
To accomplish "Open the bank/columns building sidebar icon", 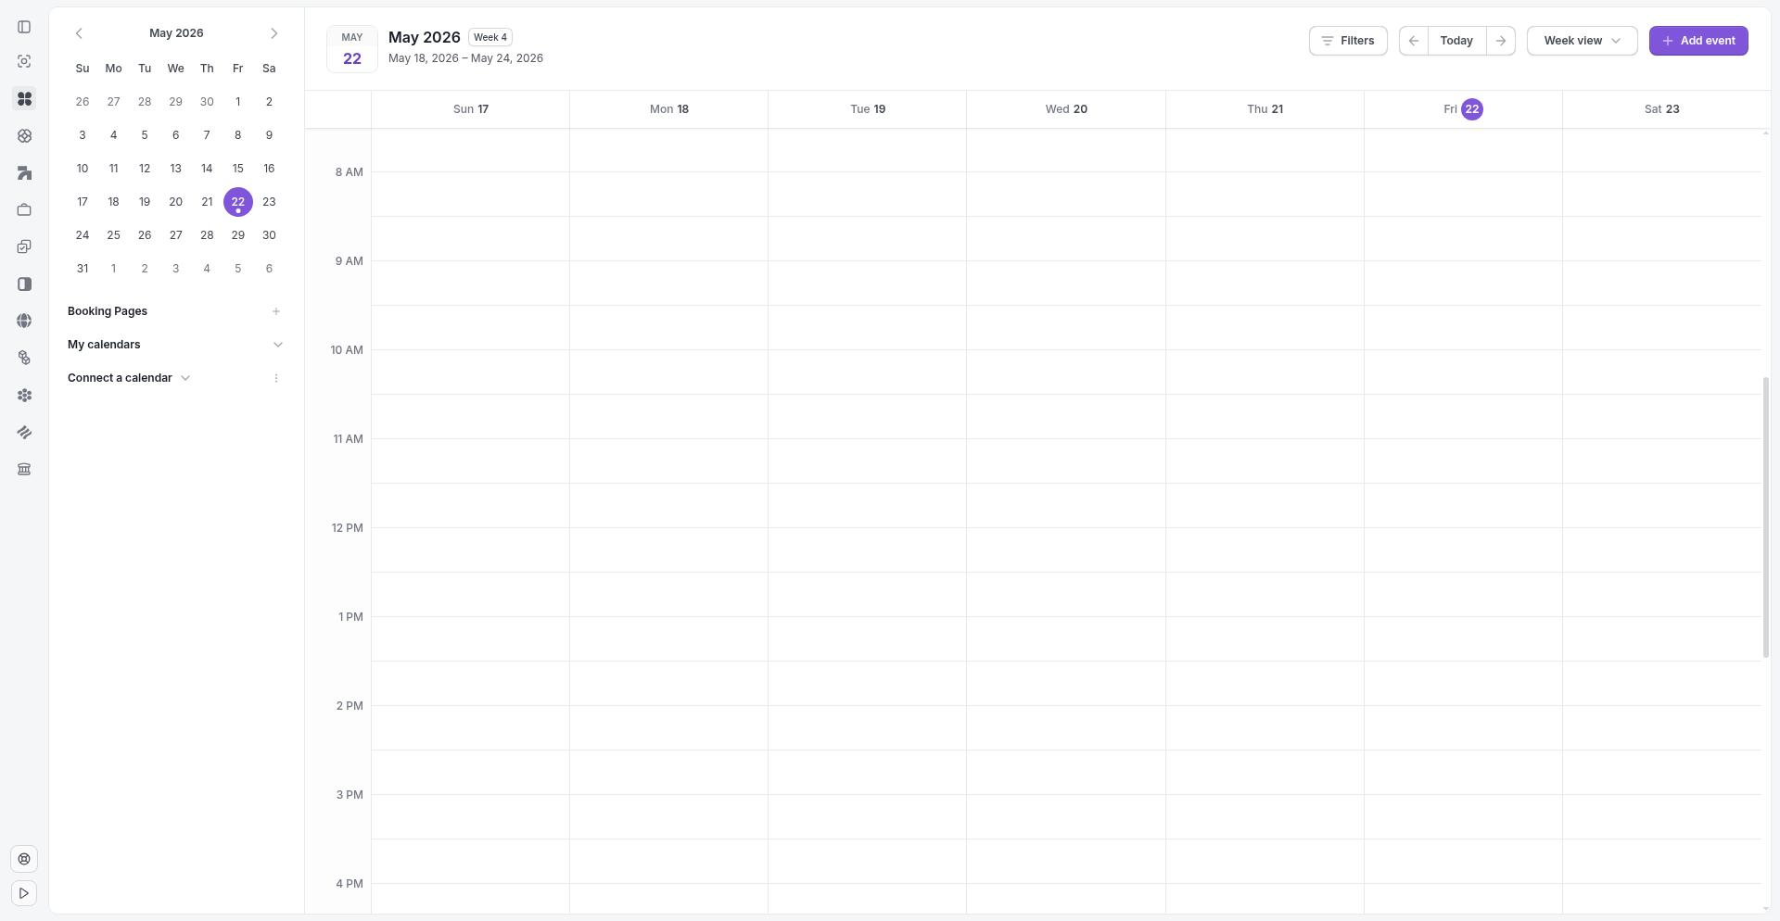I will (24, 469).
